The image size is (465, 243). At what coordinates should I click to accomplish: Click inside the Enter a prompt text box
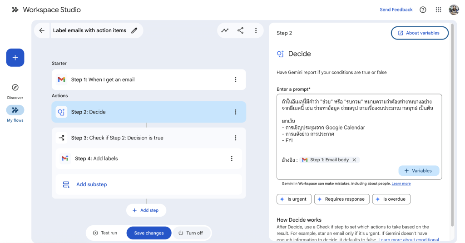pos(359,136)
